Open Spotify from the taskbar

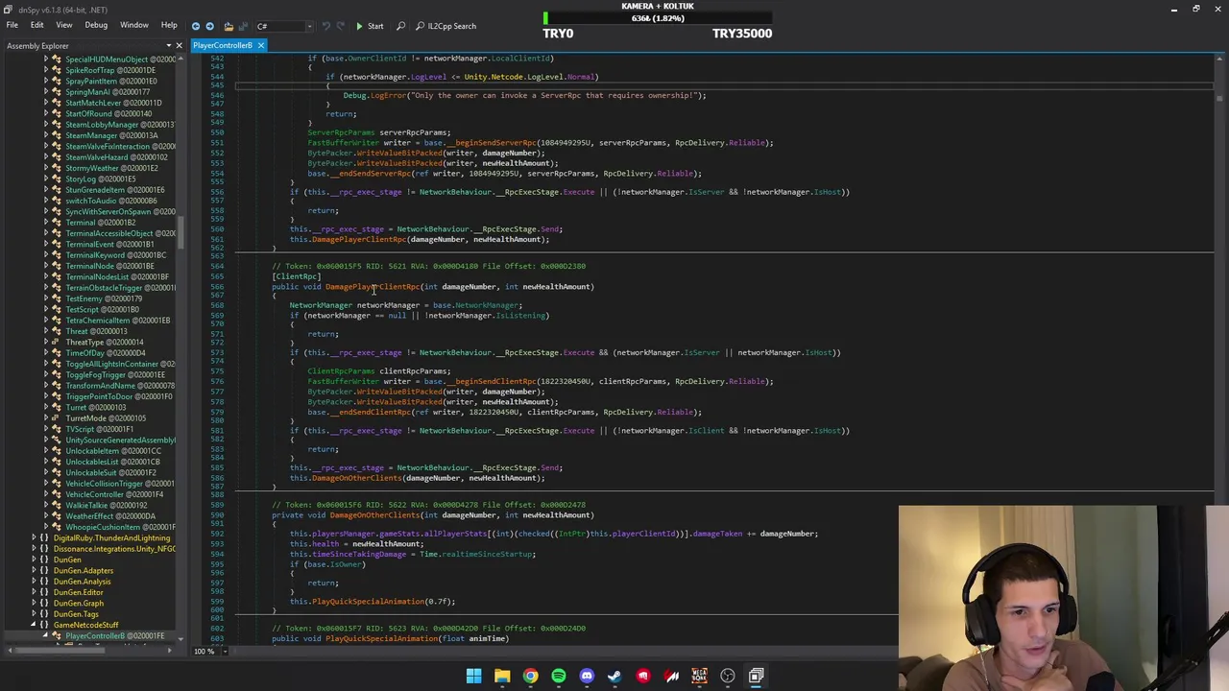click(559, 676)
